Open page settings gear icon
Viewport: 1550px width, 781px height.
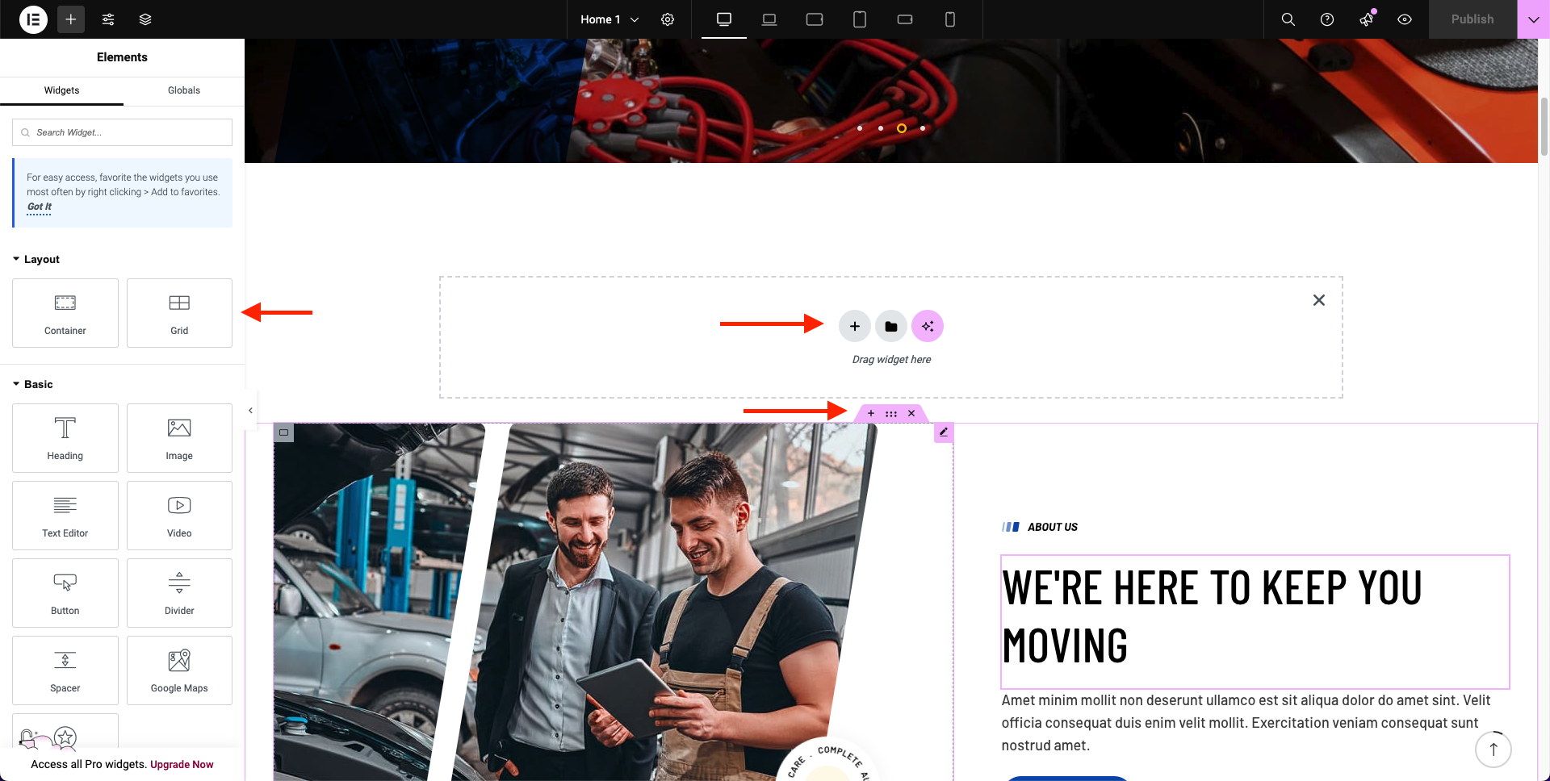pyautogui.click(x=668, y=19)
